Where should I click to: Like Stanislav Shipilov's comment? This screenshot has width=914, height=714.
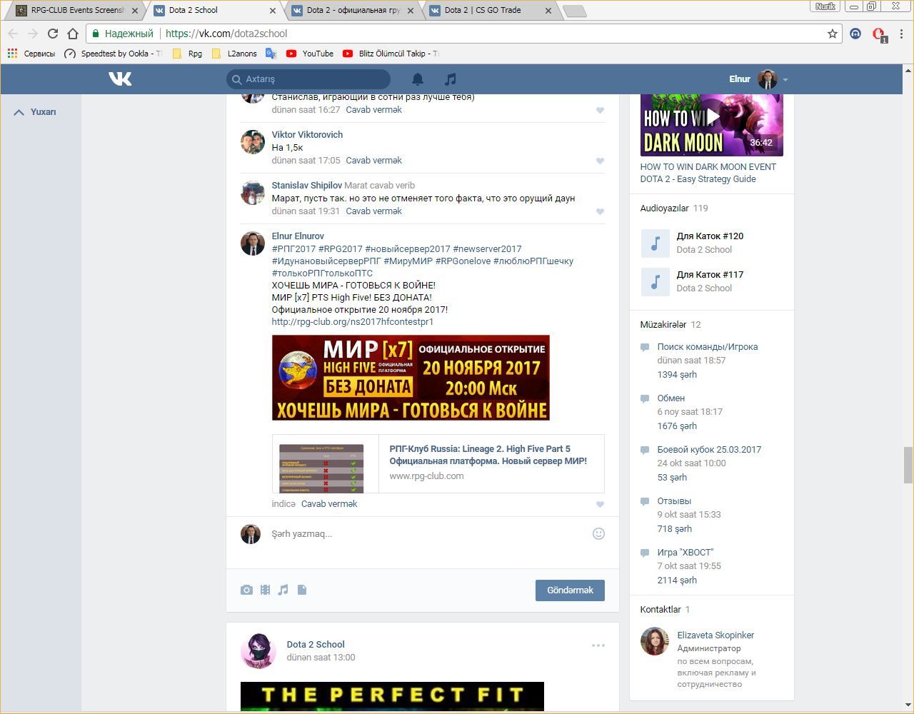tap(600, 212)
